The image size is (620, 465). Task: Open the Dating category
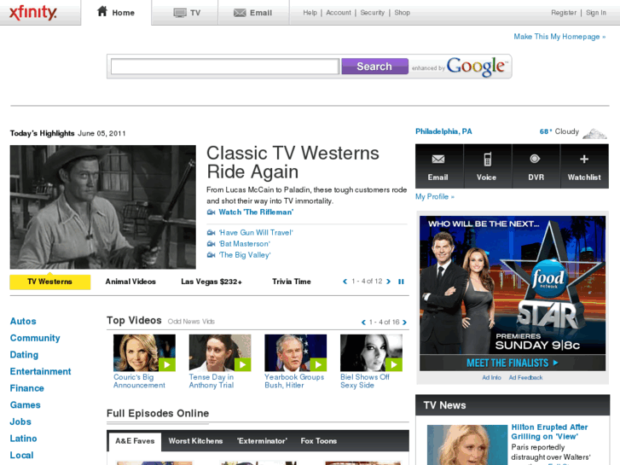pos(24,355)
